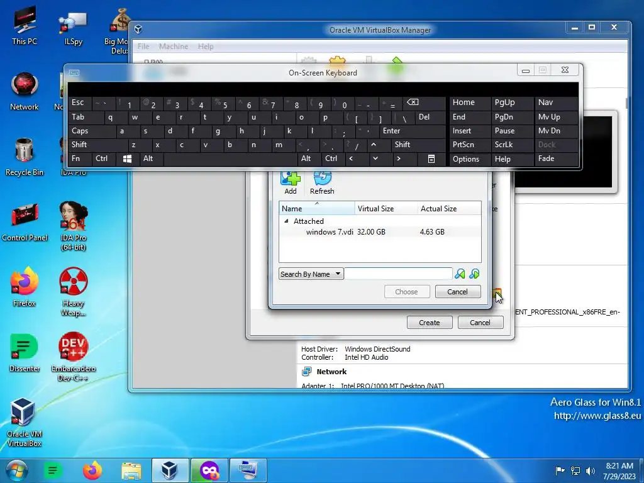Click the first search-next binoculars icon
This screenshot has width=644, height=483.
coord(460,274)
